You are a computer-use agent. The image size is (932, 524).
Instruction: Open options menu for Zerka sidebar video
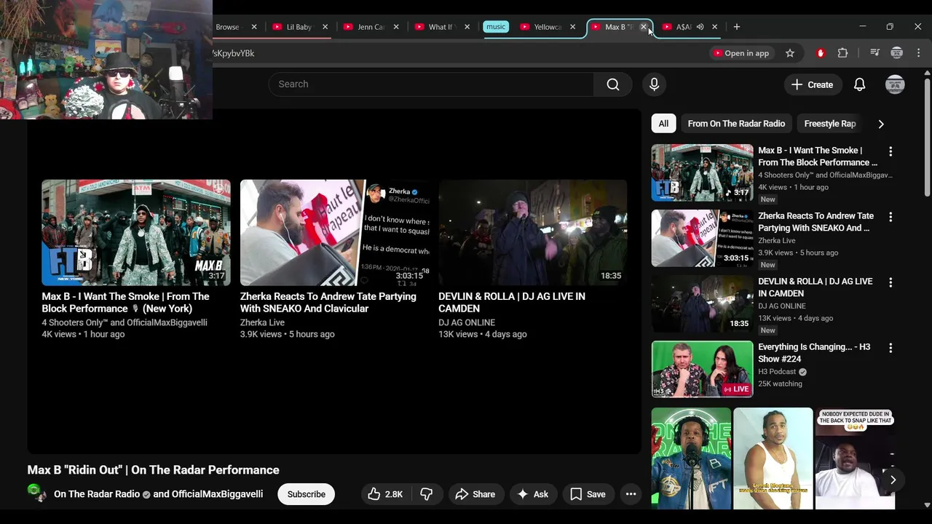click(890, 217)
